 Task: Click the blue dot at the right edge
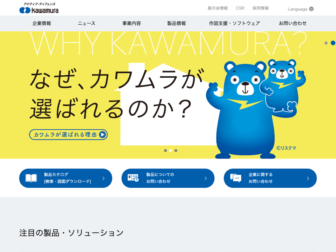(333, 43)
